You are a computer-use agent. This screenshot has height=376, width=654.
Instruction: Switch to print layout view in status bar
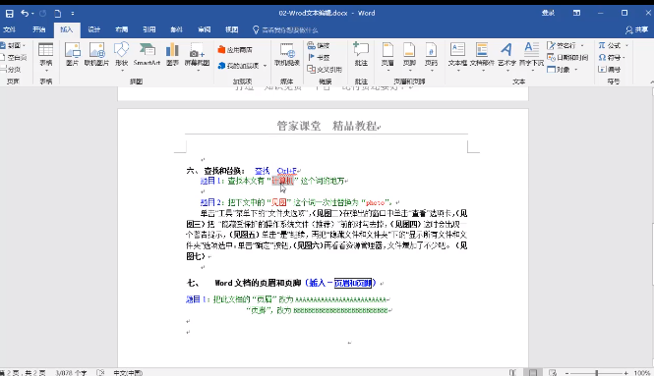point(533,373)
